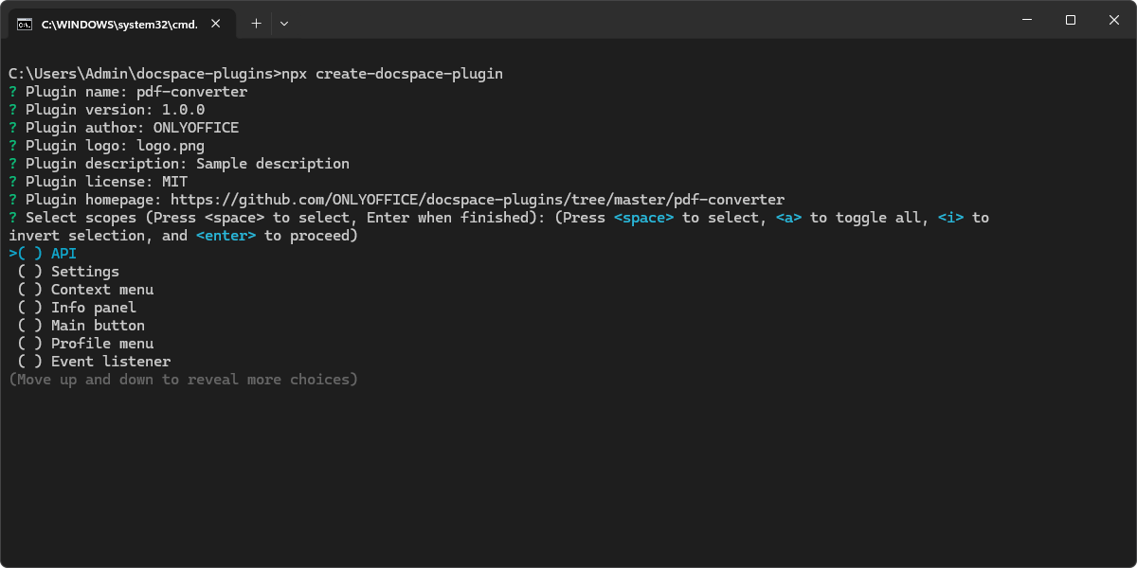1137x568 pixels.
Task: Click the cmd icon on the terminal tab
Action: 25,25
